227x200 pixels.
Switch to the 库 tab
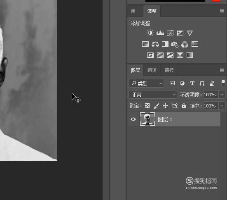[x=133, y=11]
